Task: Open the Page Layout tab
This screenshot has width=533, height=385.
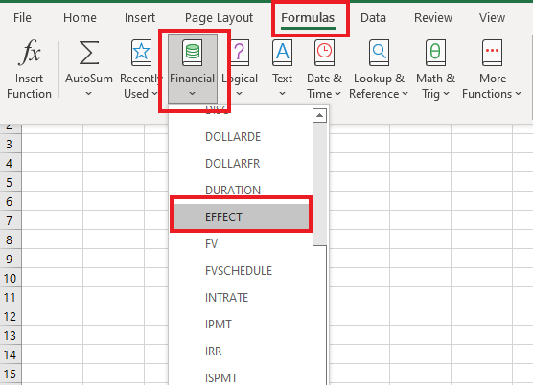Action: pyautogui.click(x=219, y=17)
